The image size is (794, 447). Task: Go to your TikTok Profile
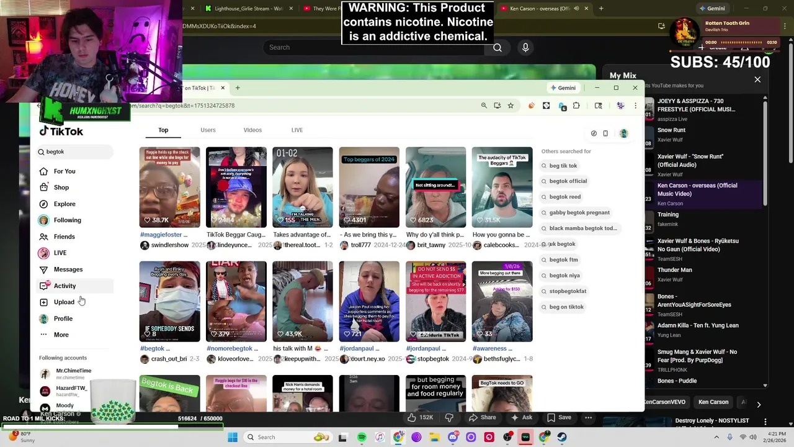click(63, 318)
